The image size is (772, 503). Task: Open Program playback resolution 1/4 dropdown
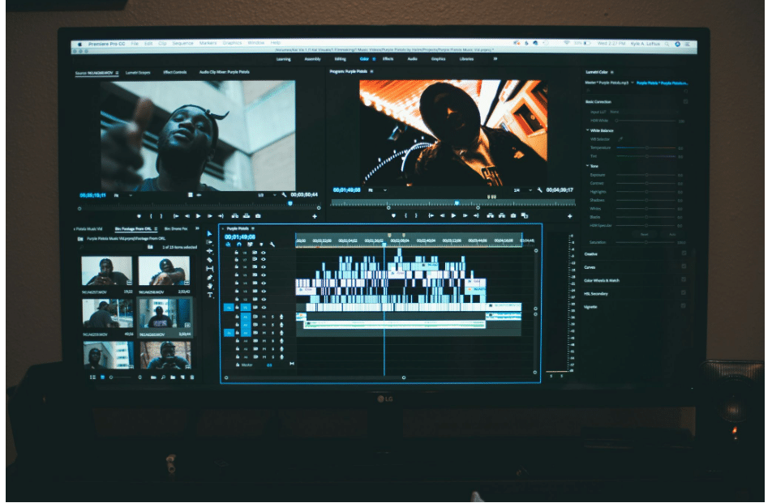pyautogui.click(x=523, y=190)
